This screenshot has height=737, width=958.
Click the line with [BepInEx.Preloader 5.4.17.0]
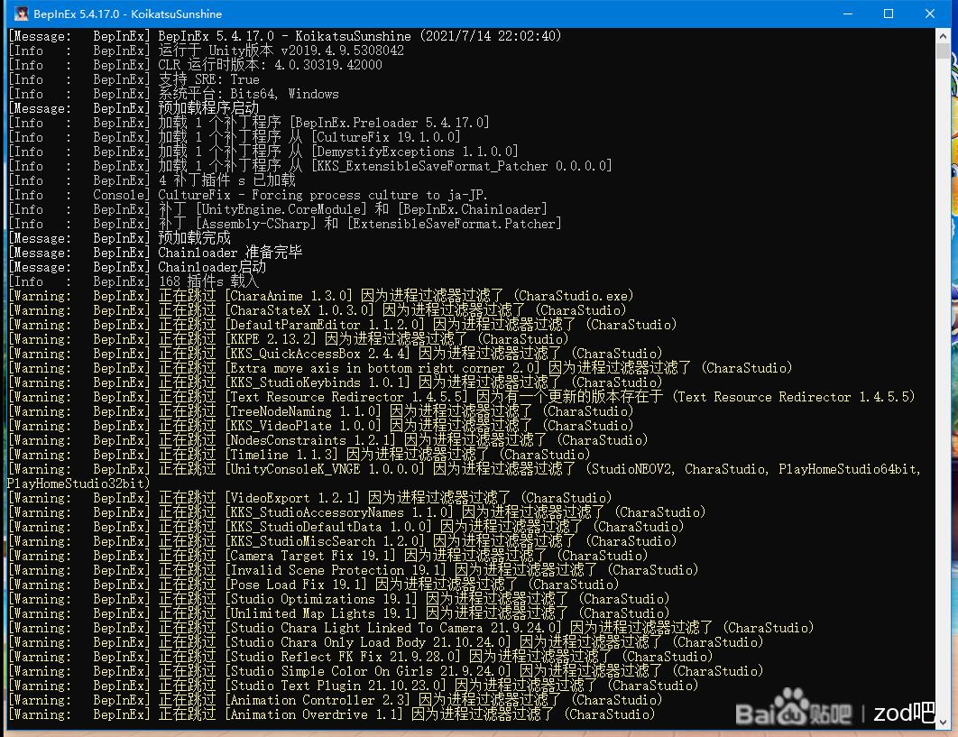pyautogui.click(x=249, y=123)
